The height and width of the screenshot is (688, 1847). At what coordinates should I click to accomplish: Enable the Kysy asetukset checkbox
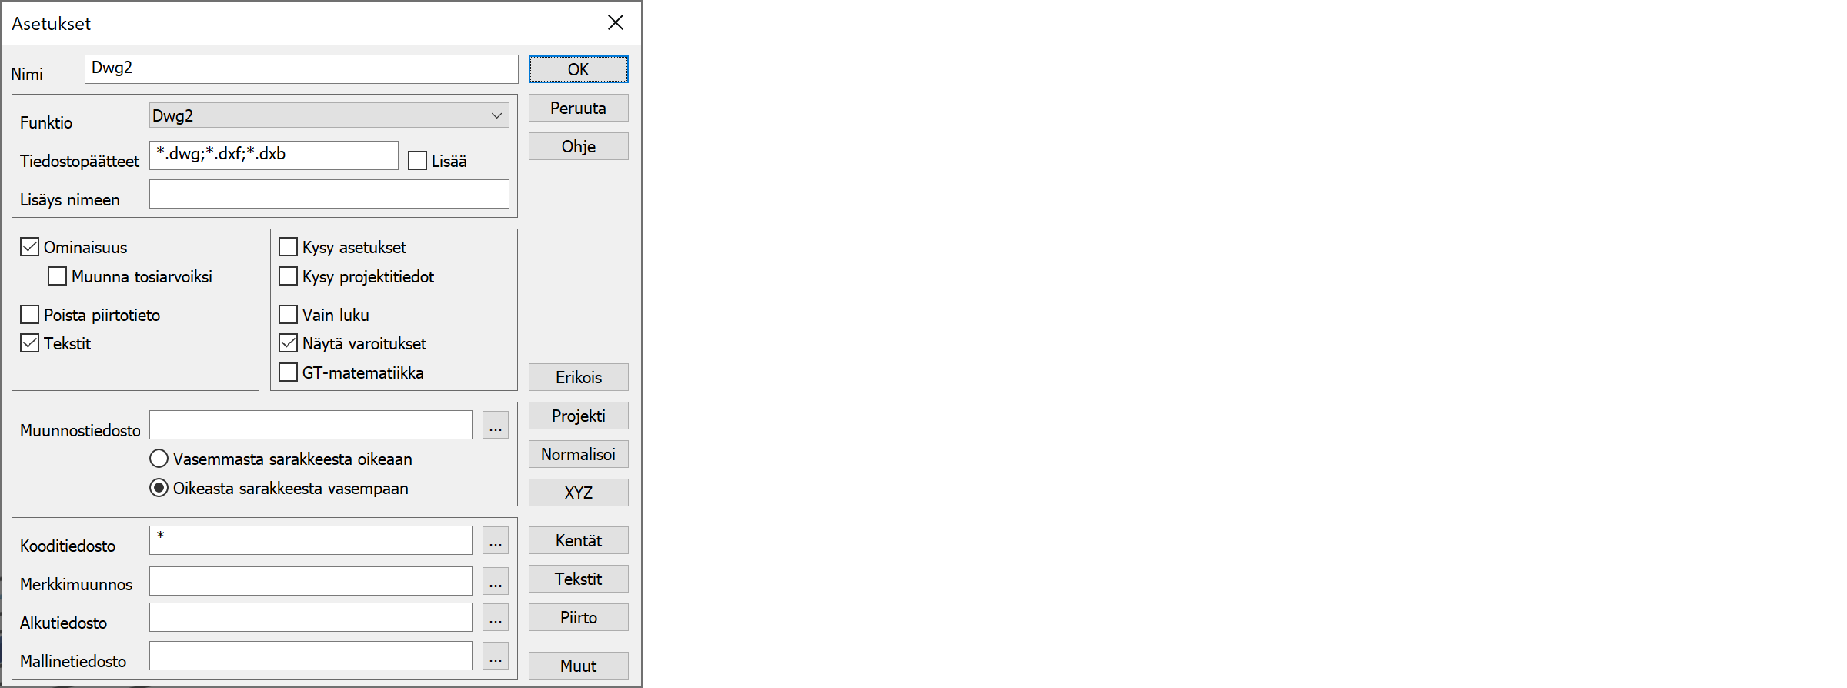[x=288, y=247]
